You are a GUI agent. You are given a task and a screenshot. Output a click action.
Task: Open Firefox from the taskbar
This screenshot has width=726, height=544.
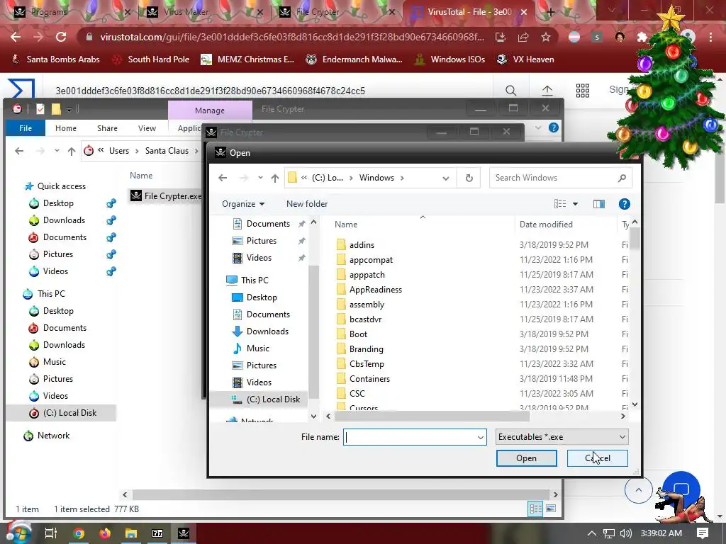[x=105, y=533]
